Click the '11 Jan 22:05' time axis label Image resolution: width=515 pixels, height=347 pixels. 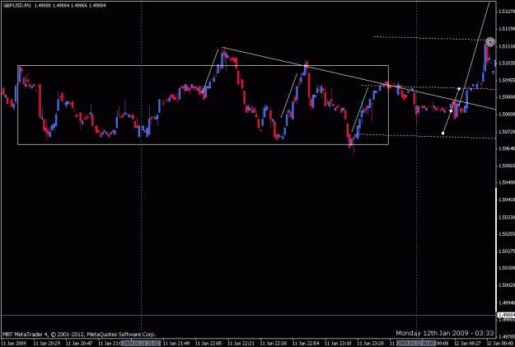click(x=208, y=344)
